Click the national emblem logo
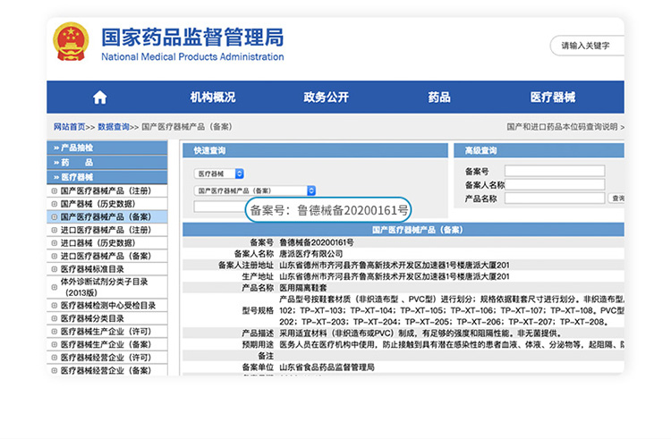The image size is (671, 439). [x=71, y=41]
